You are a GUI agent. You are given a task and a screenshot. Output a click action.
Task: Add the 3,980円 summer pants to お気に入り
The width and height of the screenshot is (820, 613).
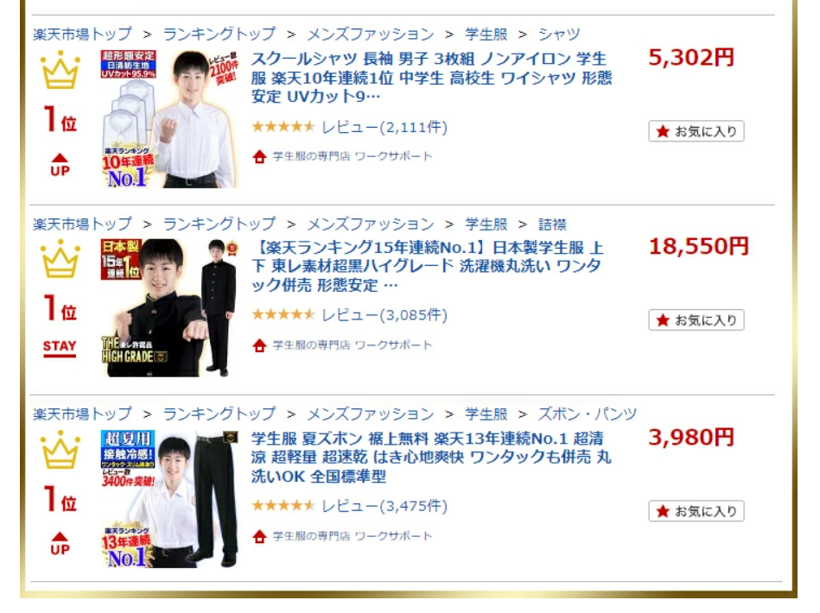point(696,510)
